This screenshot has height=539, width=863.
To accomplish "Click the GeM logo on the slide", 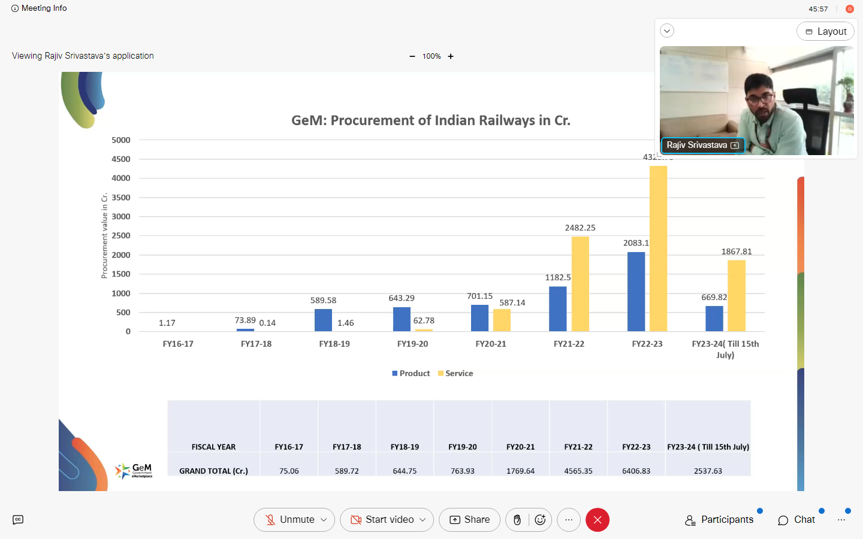I will click(134, 471).
